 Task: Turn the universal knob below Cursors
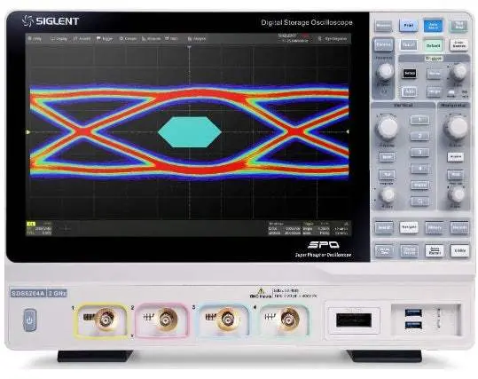[x=385, y=72]
